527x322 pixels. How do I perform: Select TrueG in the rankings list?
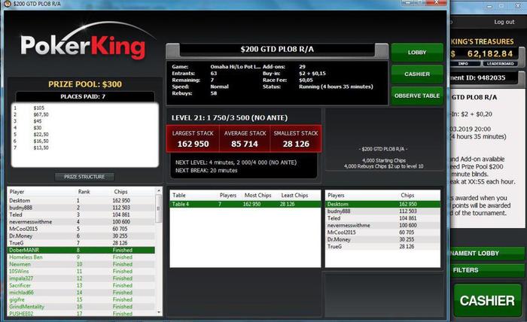(x=81, y=243)
